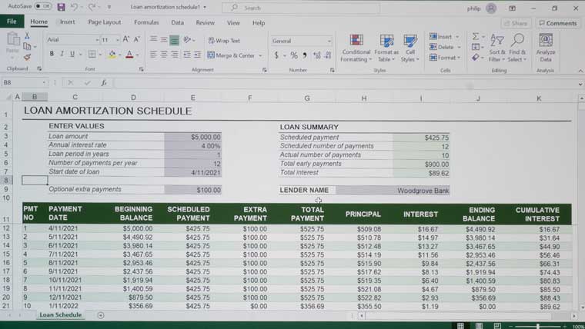This screenshot has height=329, width=585.
Task: Open the Comments button
Action: click(558, 23)
